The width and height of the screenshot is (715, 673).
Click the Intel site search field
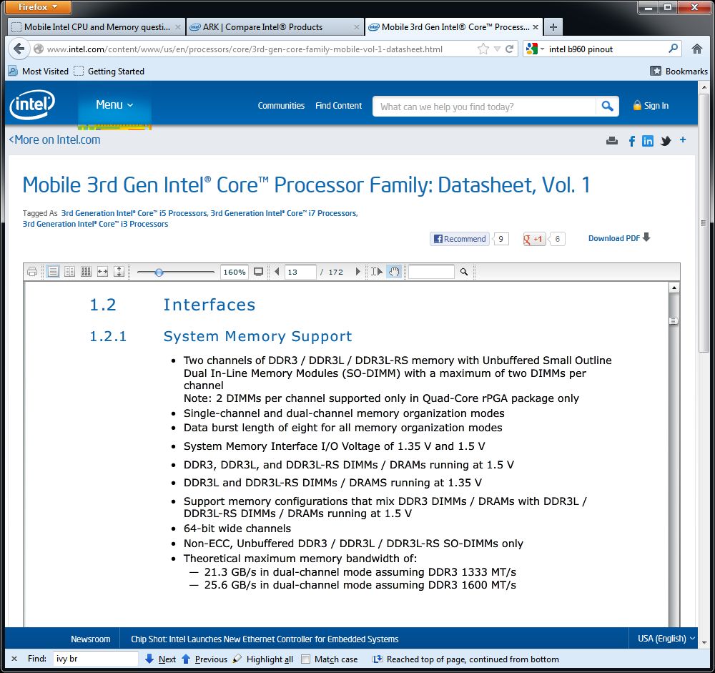pyautogui.click(x=484, y=107)
